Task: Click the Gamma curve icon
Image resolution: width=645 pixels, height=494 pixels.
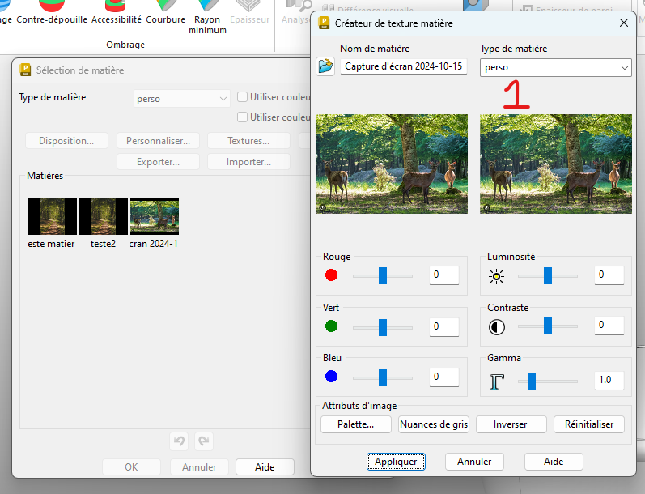Action: (496, 380)
